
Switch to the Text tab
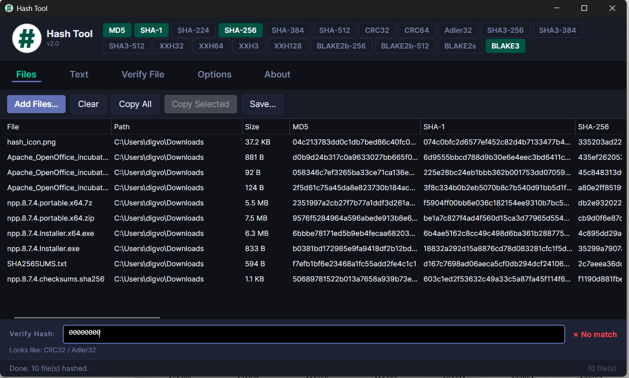pos(79,74)
